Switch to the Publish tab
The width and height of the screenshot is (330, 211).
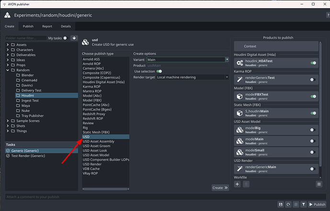tap(28, 26)
